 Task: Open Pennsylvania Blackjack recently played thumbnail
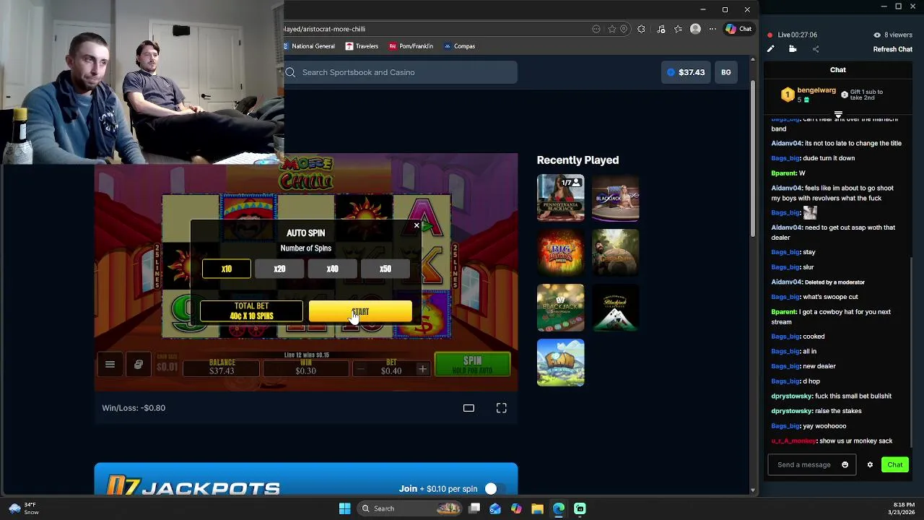tap(560, 197)
